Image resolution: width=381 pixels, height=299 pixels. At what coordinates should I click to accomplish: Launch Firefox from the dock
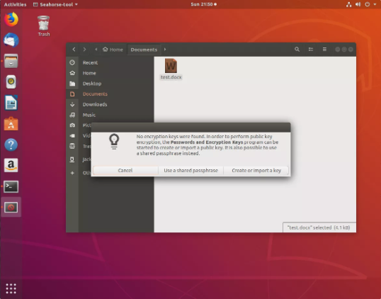coord(11,19)
